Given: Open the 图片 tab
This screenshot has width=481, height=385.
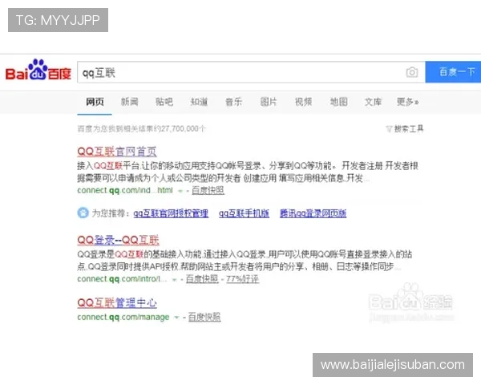Looking at the screenshot, I should (x=269, y=102).
